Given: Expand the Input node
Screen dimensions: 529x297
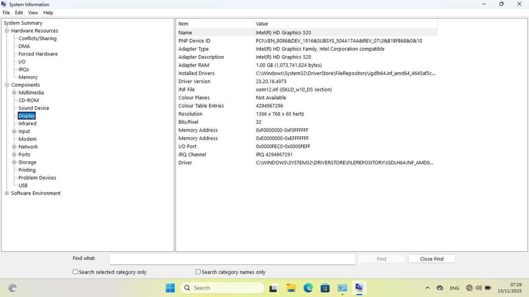Looking at the screenshot, I should click(x=14, y=132).
